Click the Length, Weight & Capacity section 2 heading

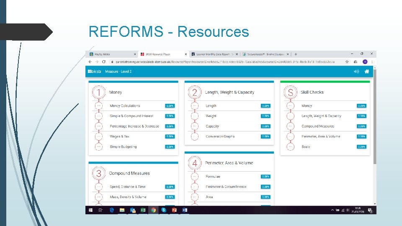pyautogui.click(x=229, y=92)
